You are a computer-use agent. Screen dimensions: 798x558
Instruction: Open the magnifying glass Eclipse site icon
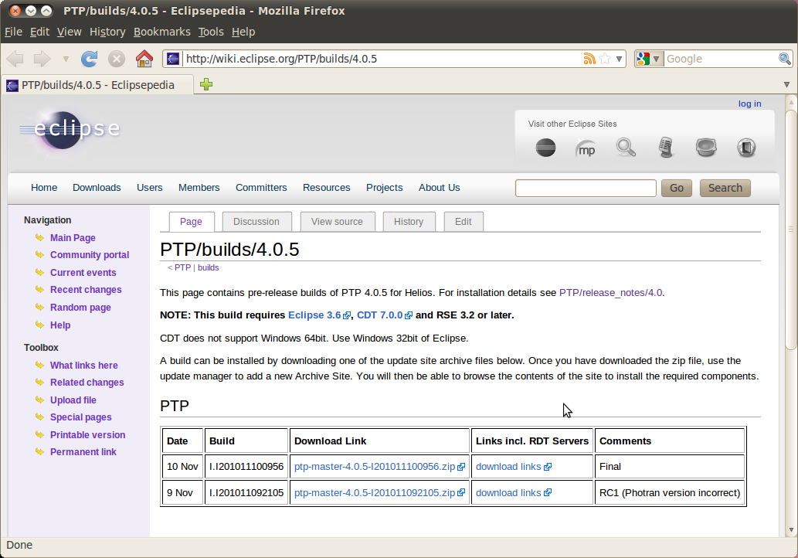pyautogui.click(x=626, y=148)
